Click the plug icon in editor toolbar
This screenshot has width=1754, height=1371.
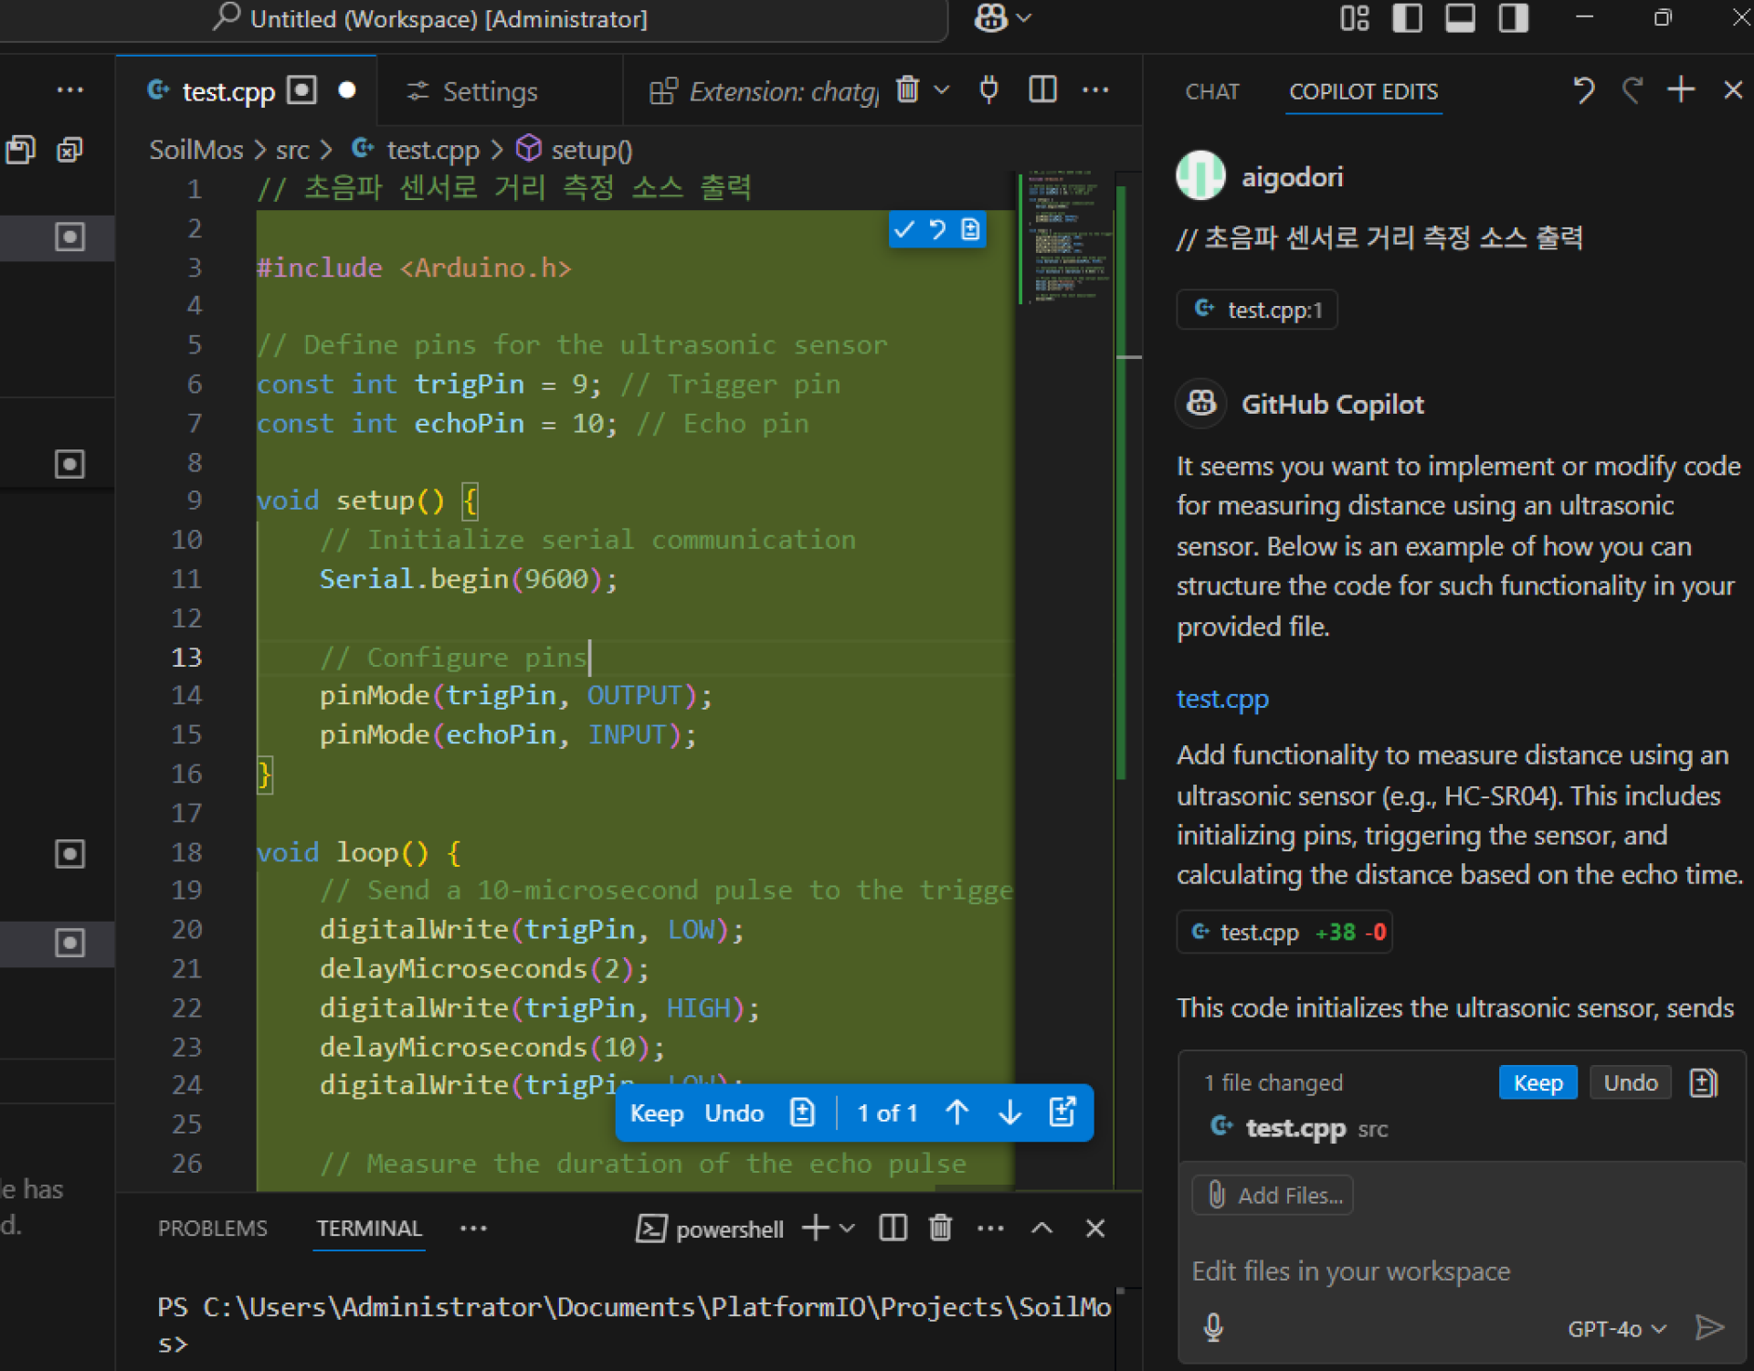tap(988, 90)
